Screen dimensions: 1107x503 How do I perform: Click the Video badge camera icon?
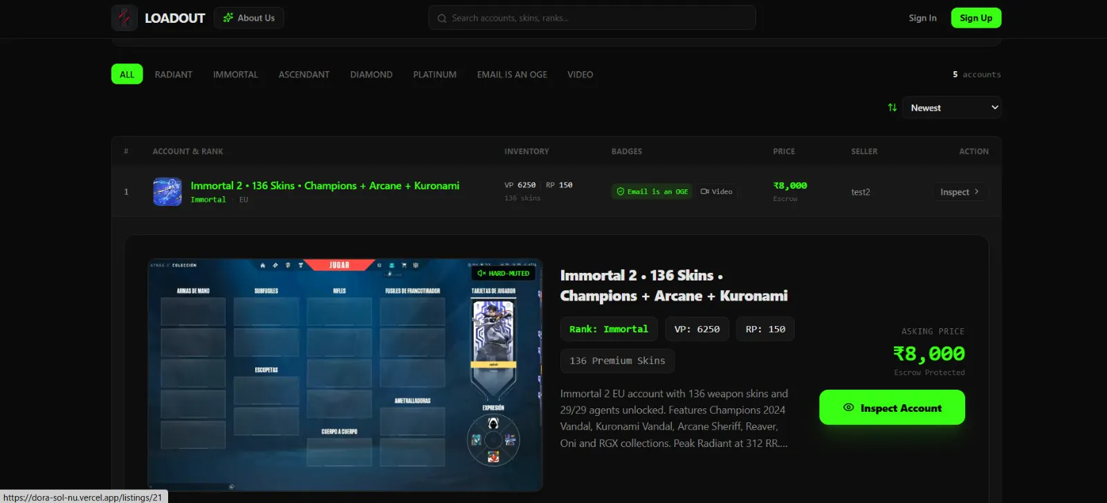704,191
